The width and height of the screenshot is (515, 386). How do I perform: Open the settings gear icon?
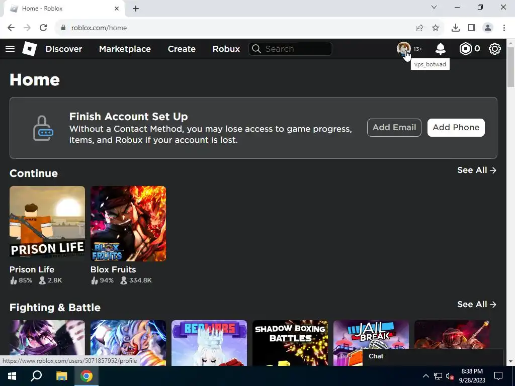(x=495, y=49)
